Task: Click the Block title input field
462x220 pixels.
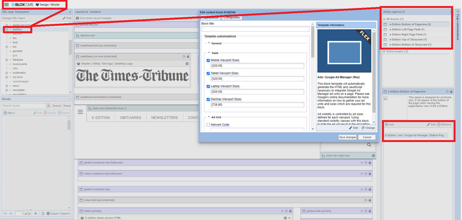Action: pyautogui.click(x=255, y=29)
